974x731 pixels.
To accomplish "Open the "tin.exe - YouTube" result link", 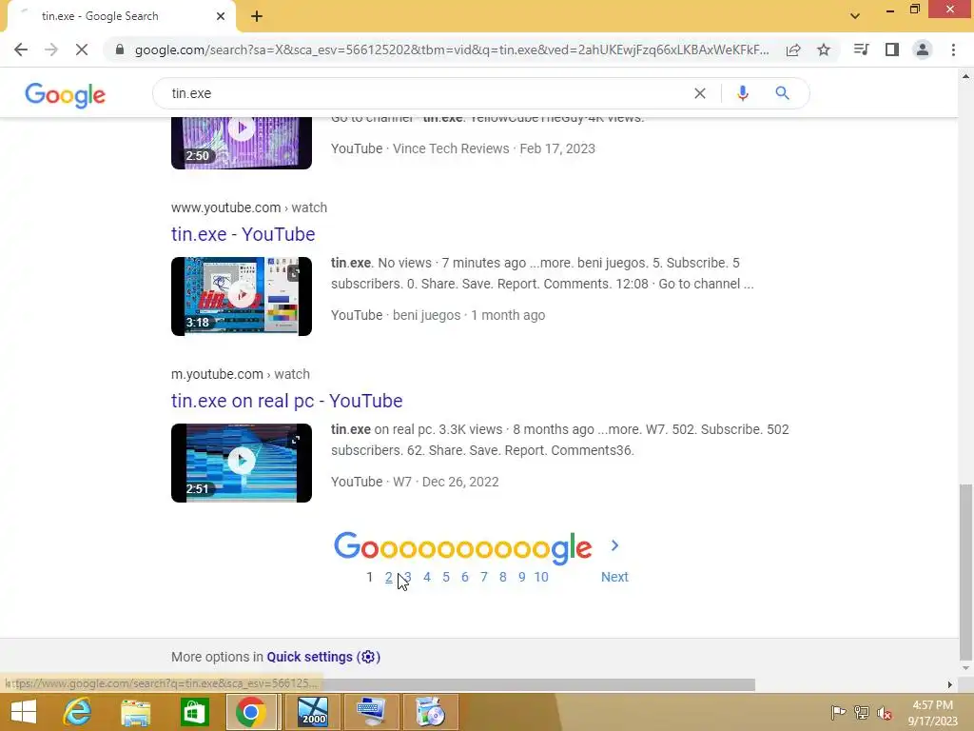I will pyautogui.click(x=243, y=234).
